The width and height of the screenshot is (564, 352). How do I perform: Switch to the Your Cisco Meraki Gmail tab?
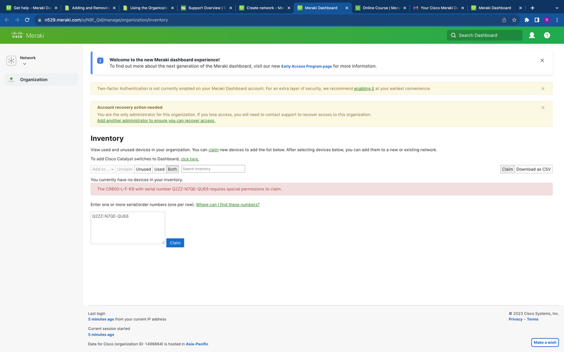[439, 8]
